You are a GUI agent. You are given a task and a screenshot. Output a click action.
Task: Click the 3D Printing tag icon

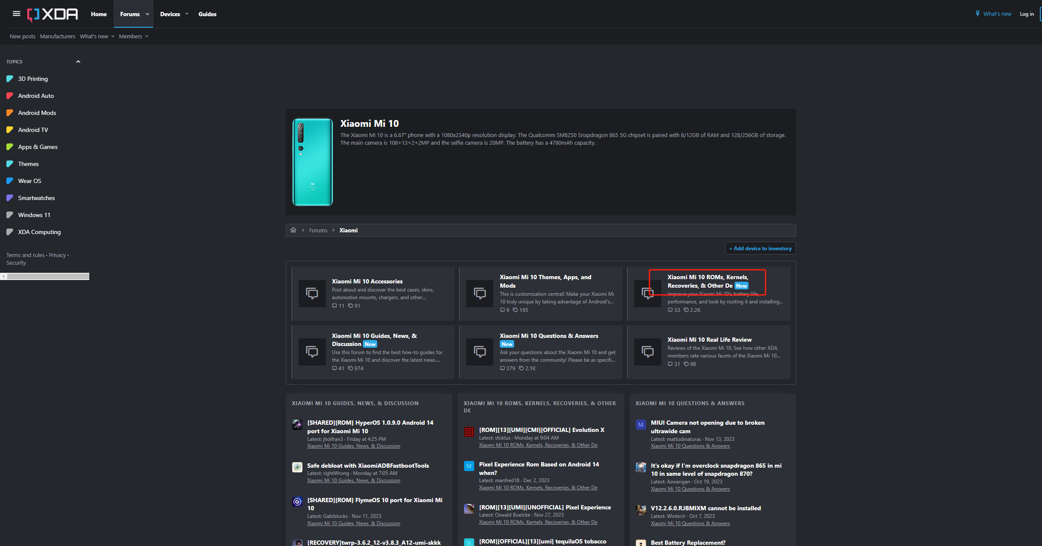click(10, 79)
